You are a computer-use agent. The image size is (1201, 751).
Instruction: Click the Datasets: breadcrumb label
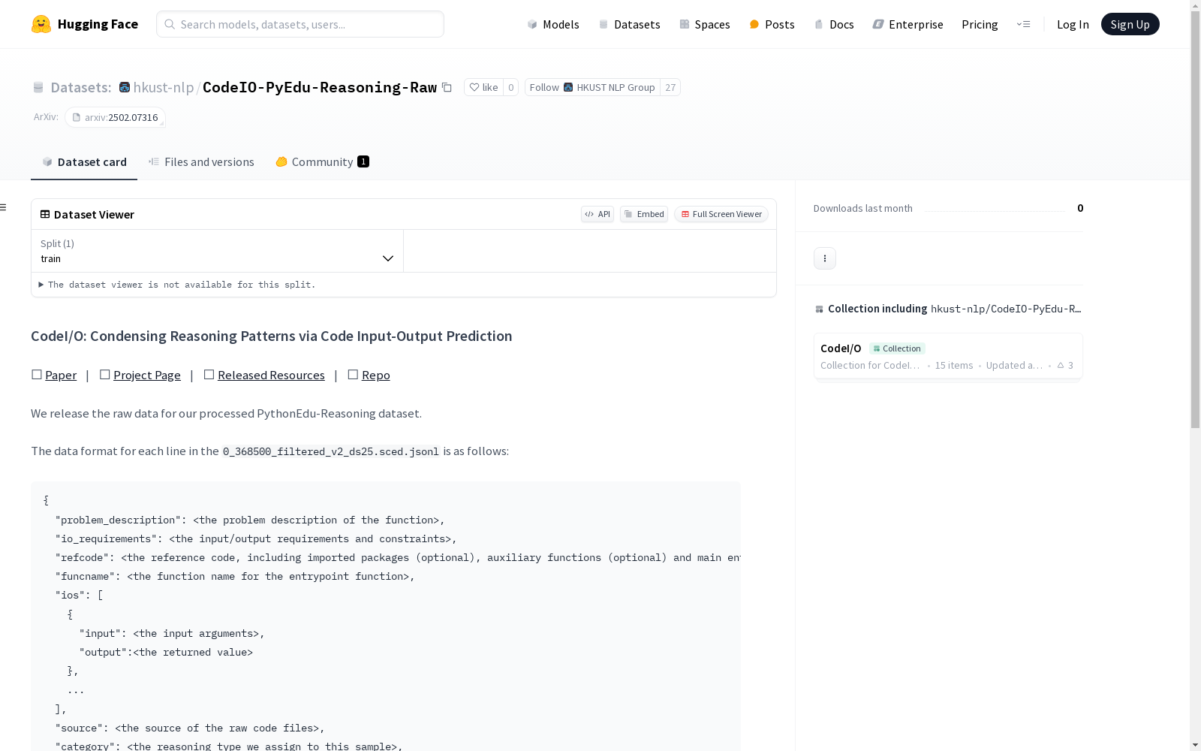point(81,87)
